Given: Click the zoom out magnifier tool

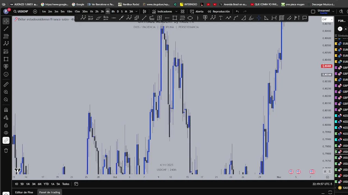Looking at the screenshot, I should pos(6,100).
